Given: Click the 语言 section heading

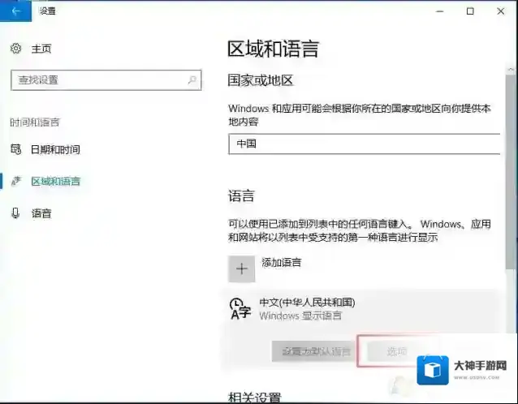Looking at the screenshot, I should [241, 196].
